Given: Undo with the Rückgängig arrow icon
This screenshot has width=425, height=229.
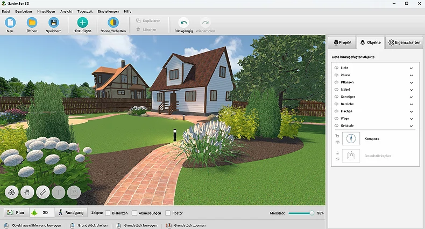Looking at the screenshot, I should tap(183, 23).
